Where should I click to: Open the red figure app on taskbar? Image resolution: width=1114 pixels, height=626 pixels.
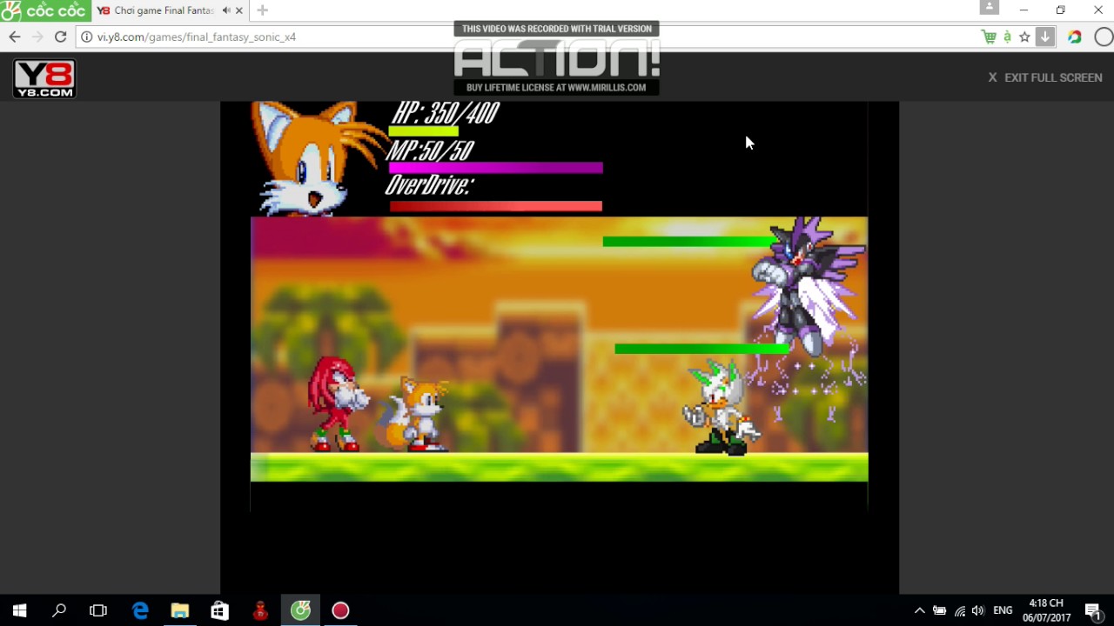click(260, 610)
